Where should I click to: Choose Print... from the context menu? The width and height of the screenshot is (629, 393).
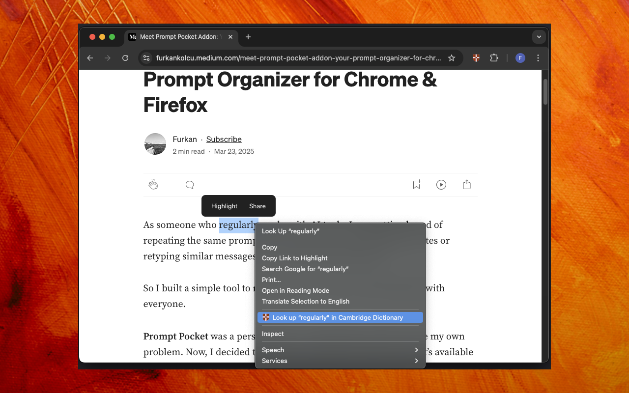click(x=340, y=280)
